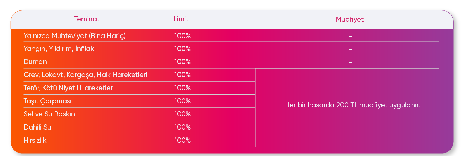Click the 200 TL muafiyet note
The height and width of the screenshot is (164, 464).
click(x=352, y=105)
